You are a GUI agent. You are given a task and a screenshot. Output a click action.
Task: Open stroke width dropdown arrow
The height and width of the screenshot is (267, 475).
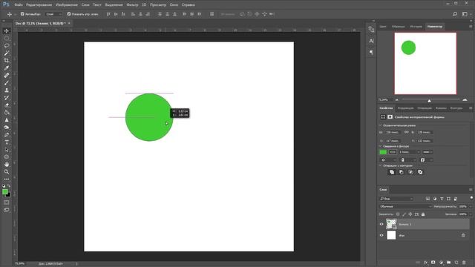tap(419, 152)
